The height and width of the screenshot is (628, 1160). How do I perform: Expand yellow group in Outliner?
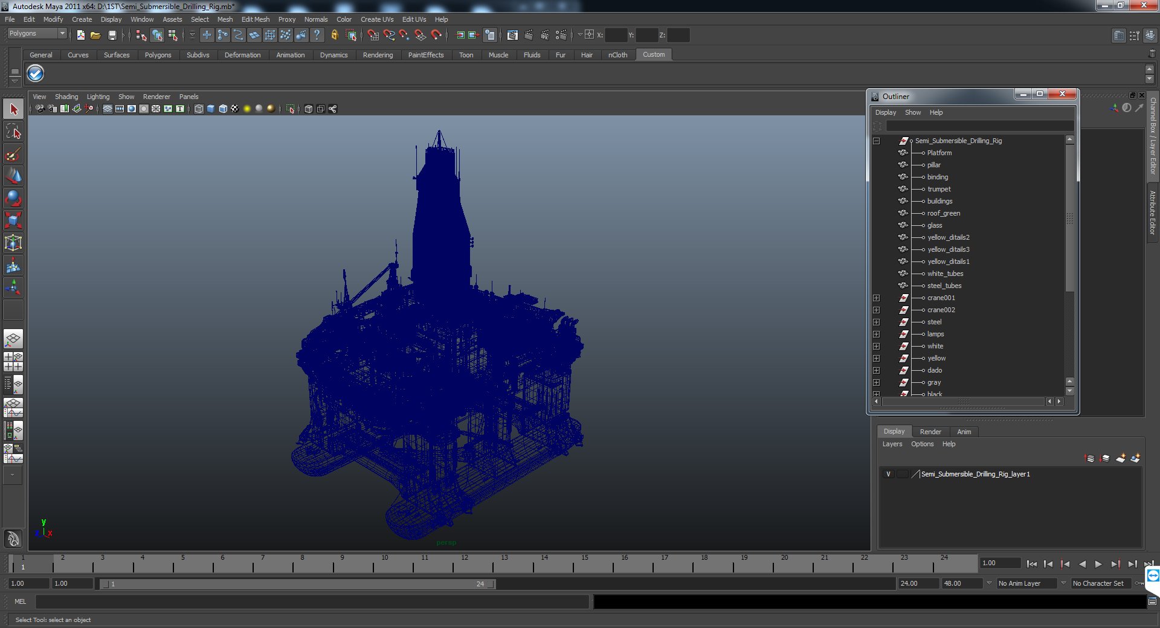(876, 358)
